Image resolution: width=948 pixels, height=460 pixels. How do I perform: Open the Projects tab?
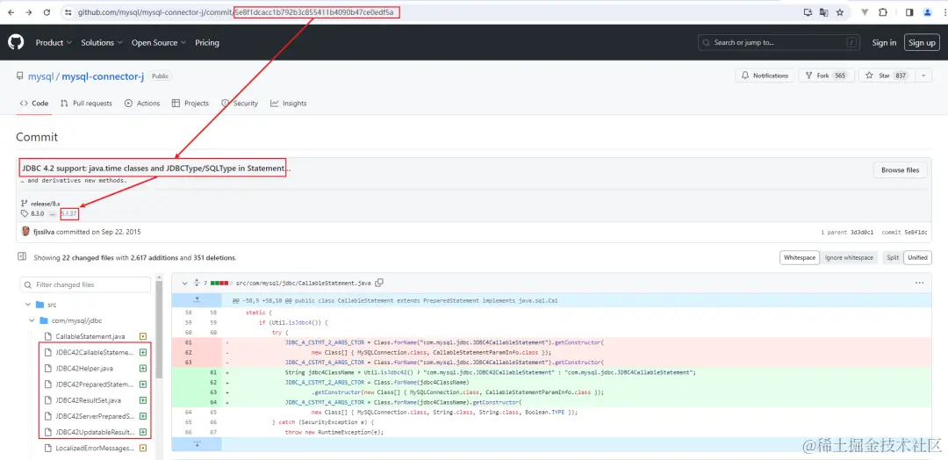pos(190,104)
